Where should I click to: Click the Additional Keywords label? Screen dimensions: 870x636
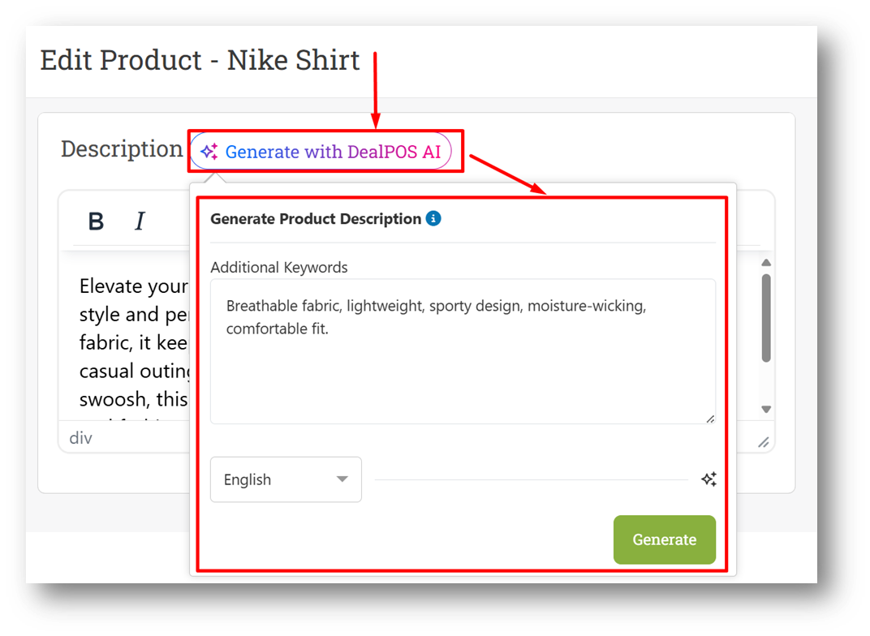pyautogui.click(x=279, y=267)
